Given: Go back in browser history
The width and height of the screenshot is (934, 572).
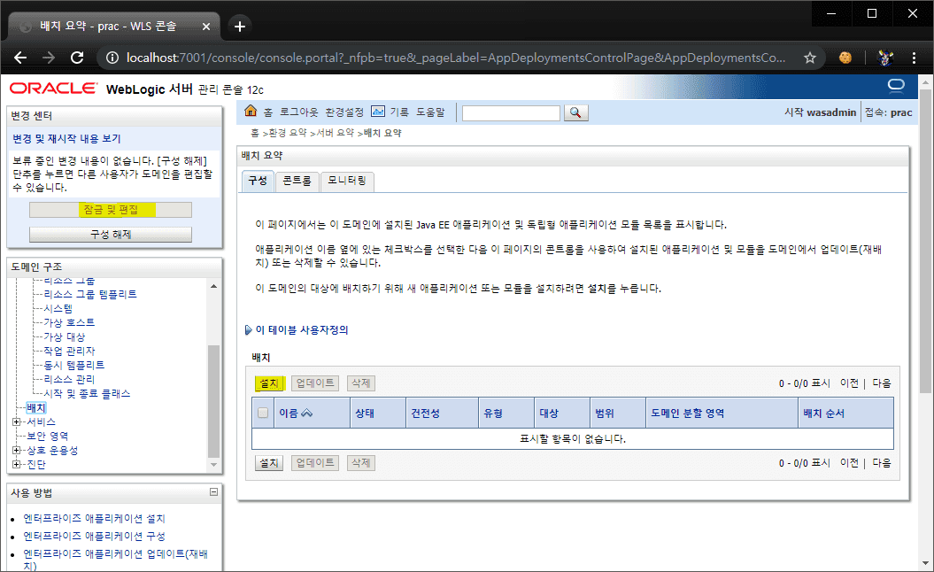Looking at the screenshot, I should (20, 58).
